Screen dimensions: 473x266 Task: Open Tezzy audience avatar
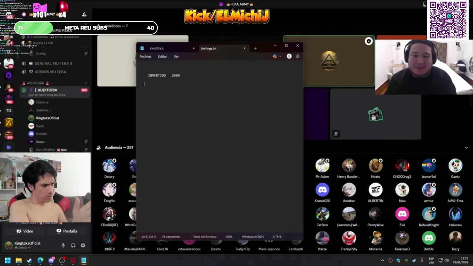[455, 238]
